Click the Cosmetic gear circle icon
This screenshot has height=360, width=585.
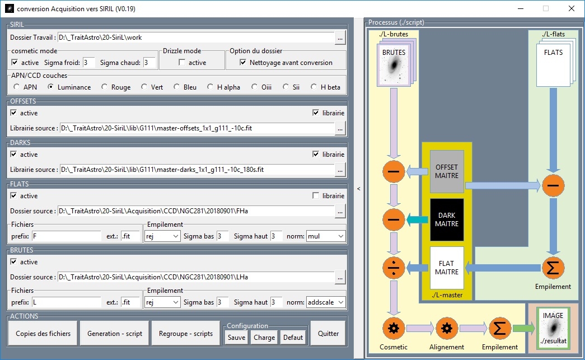(x=394, y=328)
